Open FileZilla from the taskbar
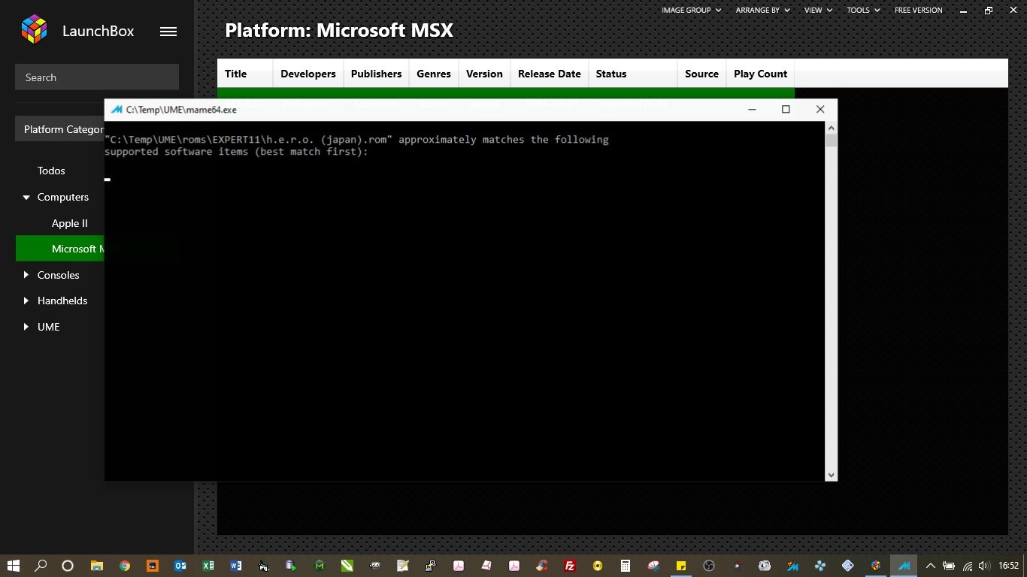 [570, 566]
